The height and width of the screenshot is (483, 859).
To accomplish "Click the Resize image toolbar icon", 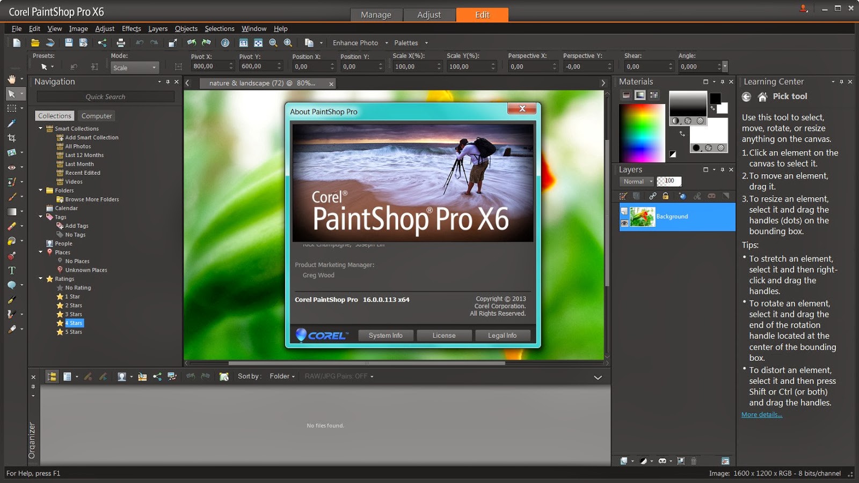I will 172,43.
